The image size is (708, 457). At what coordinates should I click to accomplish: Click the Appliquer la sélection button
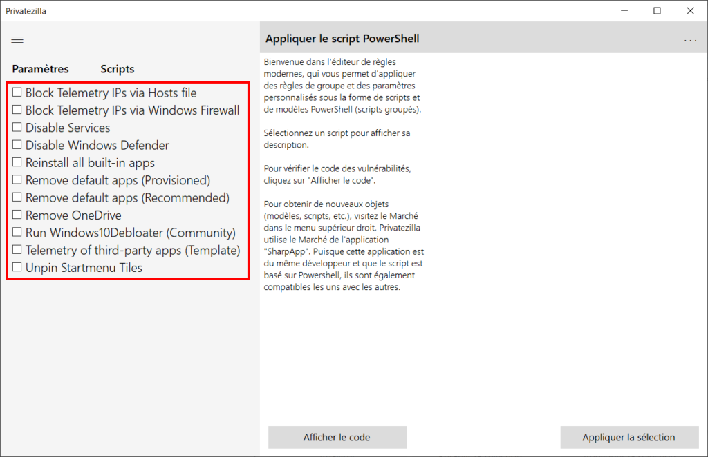point(629,437)
